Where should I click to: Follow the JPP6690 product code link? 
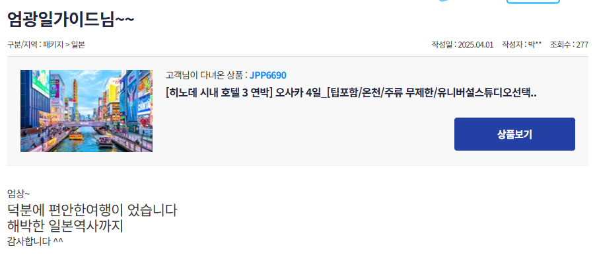tap(267, 75)
